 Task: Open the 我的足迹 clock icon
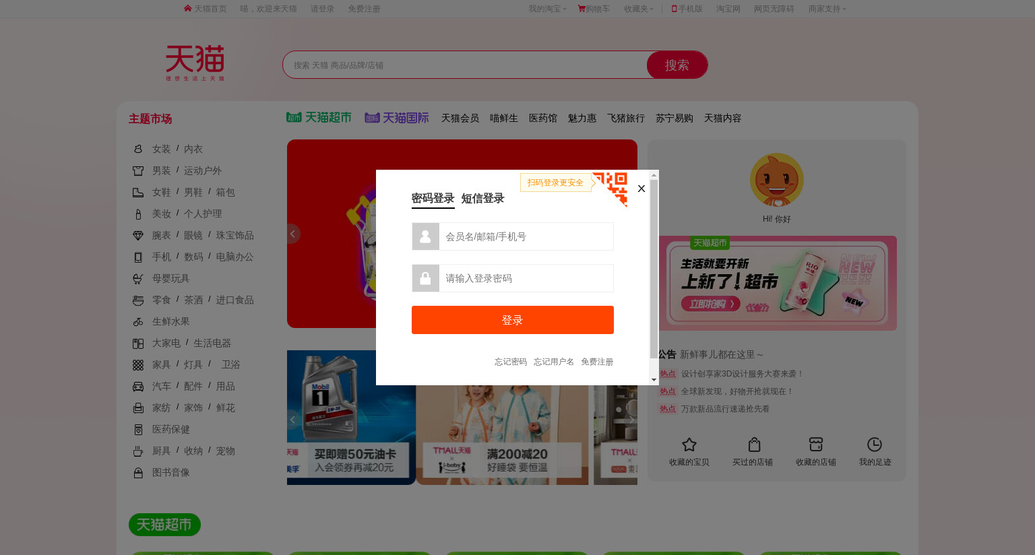coord(874,445)
